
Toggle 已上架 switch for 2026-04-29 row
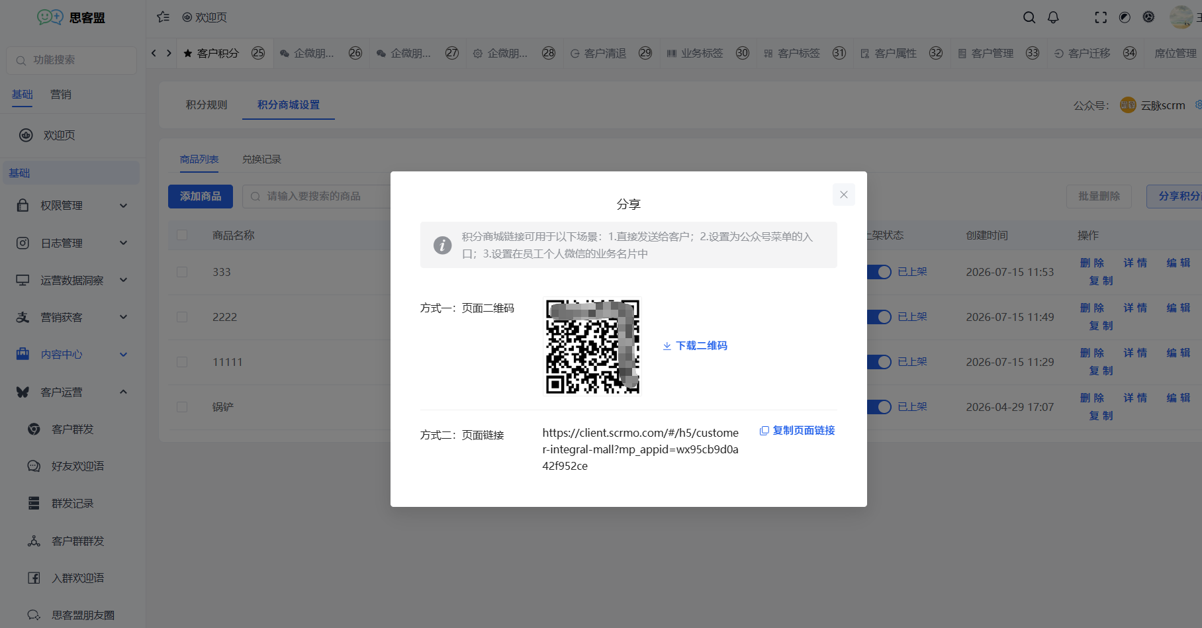(879, 407)
